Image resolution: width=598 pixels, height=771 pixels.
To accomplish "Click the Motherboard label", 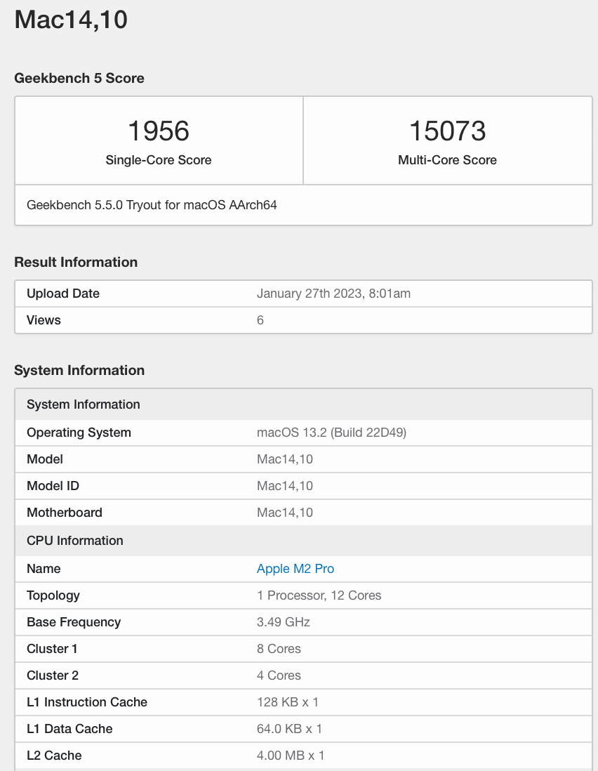I will point(65,513).
